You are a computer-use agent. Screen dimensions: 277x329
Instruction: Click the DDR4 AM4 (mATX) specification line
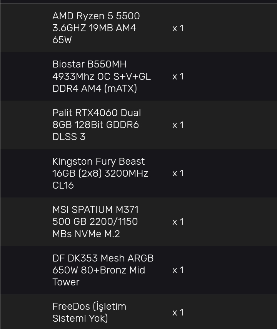click(95, 88)
